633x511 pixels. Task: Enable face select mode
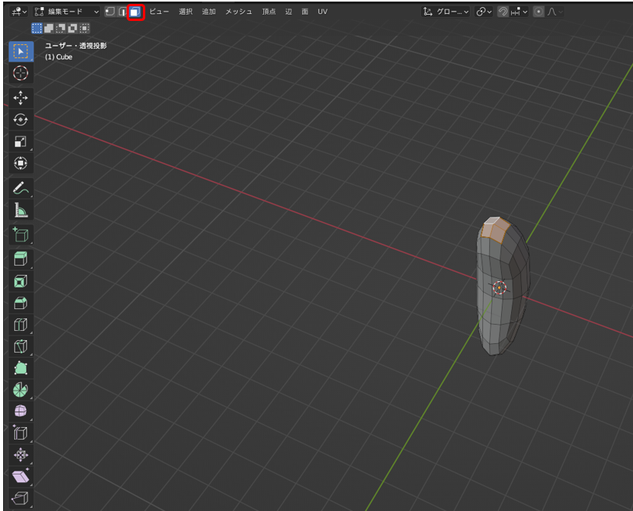coord(135,12)
